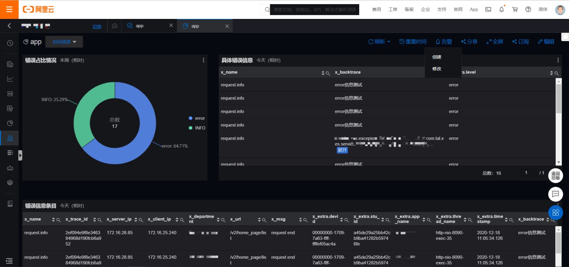Click 重置时间 to reset time

point(413,42)
